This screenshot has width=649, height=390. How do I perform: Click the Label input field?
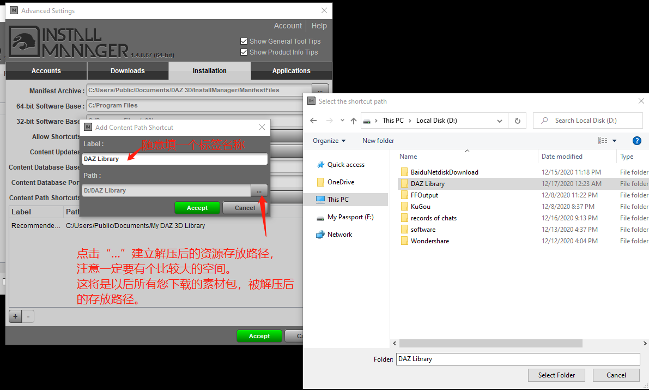pos(175,159)
